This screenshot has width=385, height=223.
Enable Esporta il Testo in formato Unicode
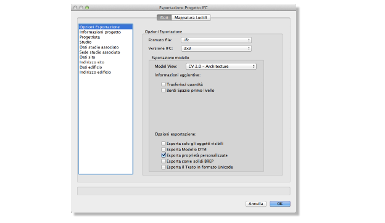(164, 167)
